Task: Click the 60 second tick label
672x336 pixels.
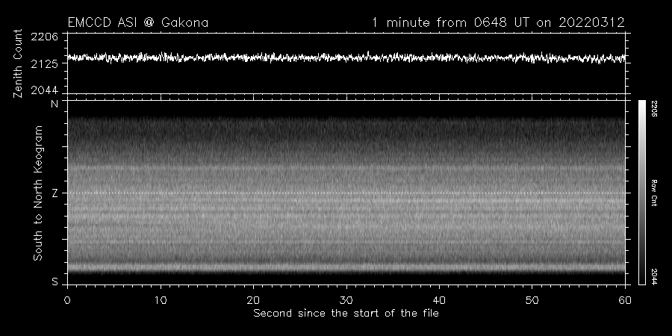Action: click(625, 300)
